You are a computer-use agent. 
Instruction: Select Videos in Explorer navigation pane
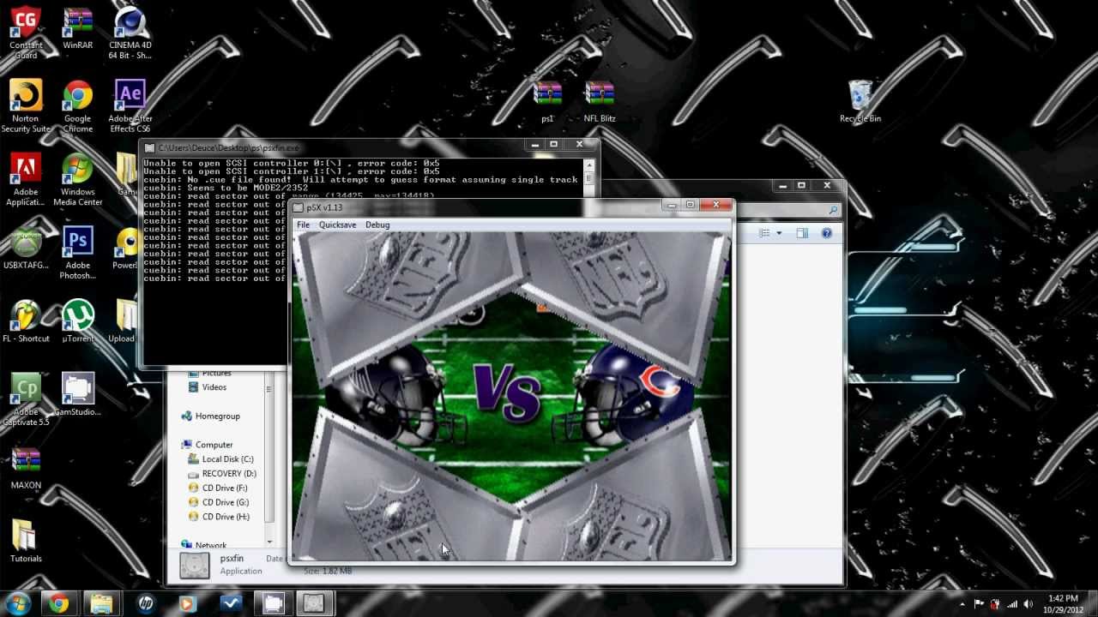click(214, 387)
